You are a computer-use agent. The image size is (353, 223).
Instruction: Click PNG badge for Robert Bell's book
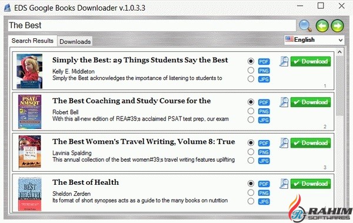point(264,111)
